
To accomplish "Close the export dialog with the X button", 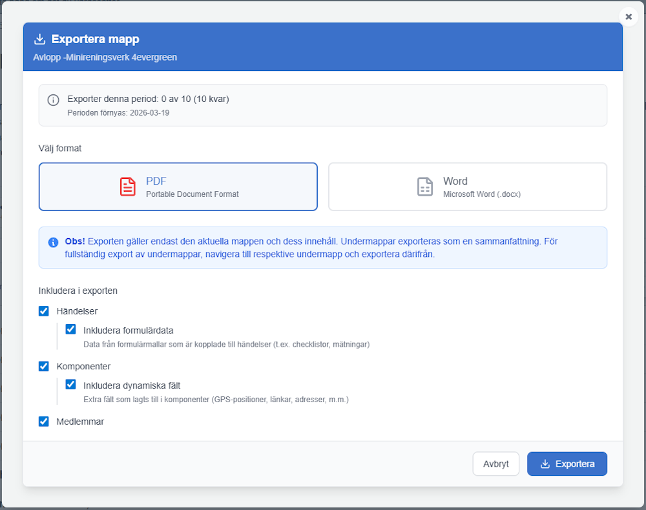I will tap(629, 17).
